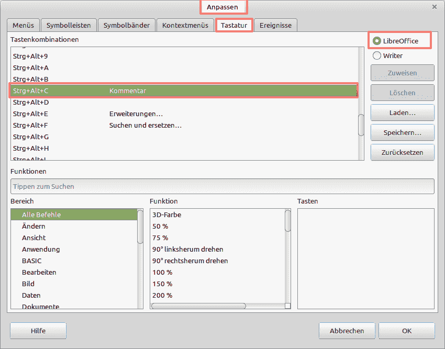Switch to the Menüs tab

(x=23, y=25)
